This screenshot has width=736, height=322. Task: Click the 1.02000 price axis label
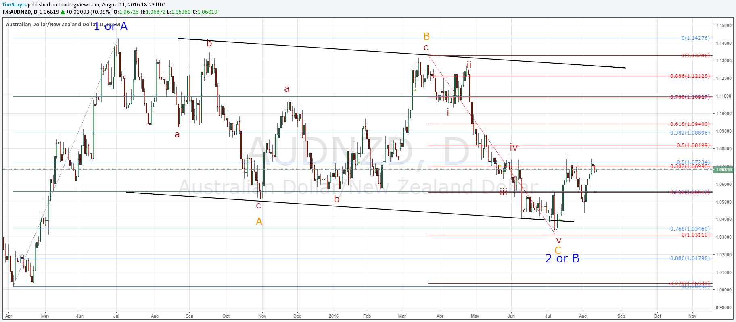click(x=723, y=255)
